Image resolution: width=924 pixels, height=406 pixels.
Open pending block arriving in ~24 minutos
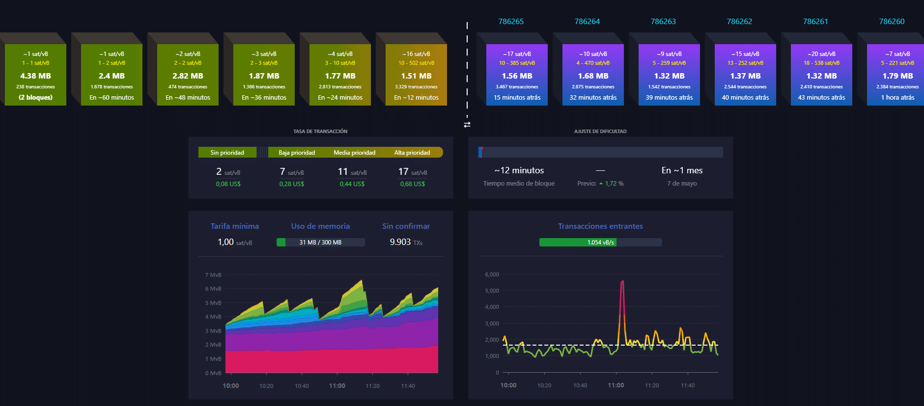coord(340,75)
